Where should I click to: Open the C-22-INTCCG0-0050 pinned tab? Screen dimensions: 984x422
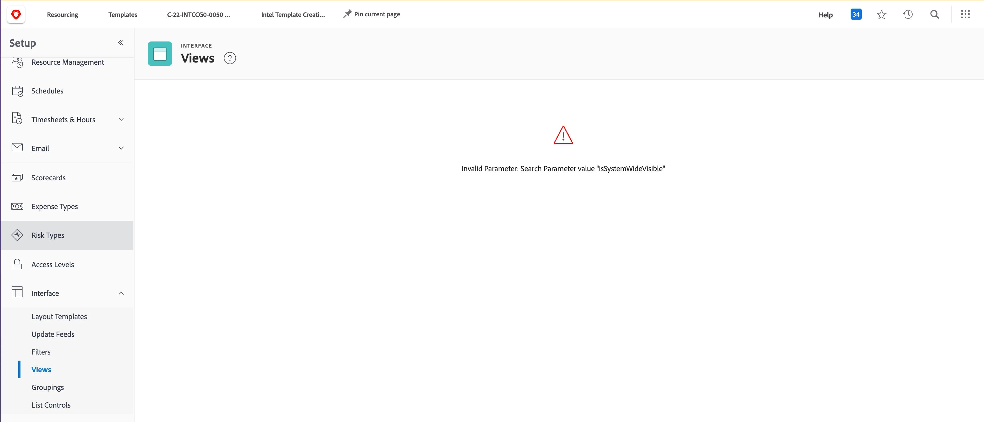[198, 14]
